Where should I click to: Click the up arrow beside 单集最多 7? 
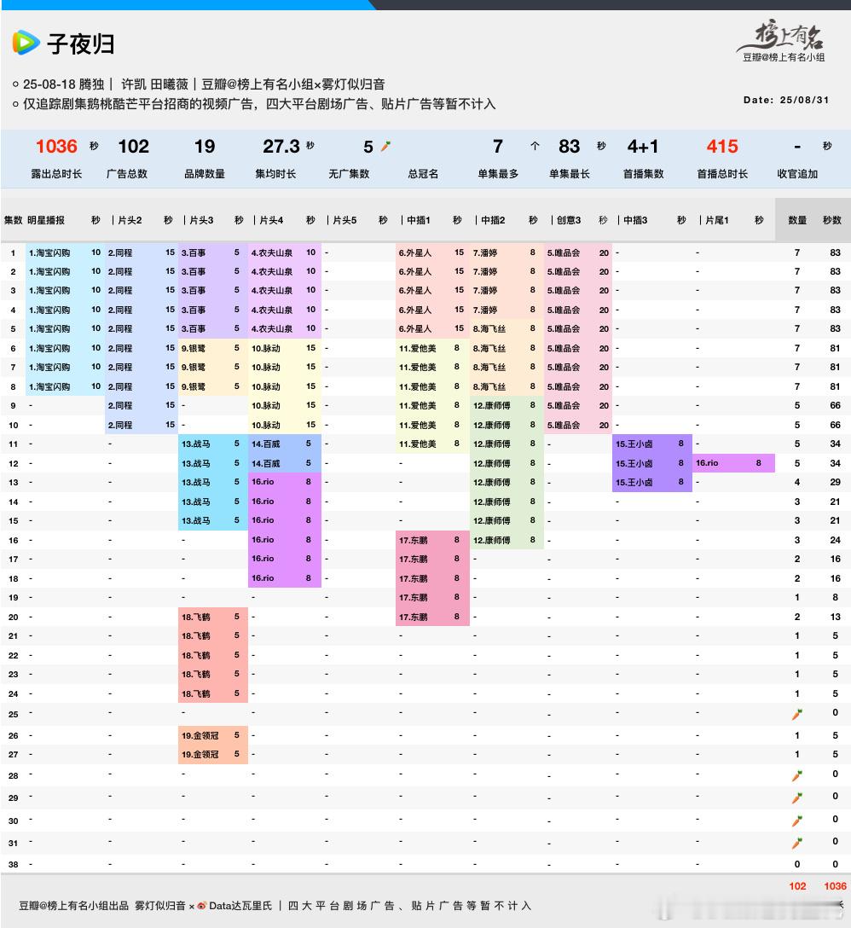pos(535,146)
